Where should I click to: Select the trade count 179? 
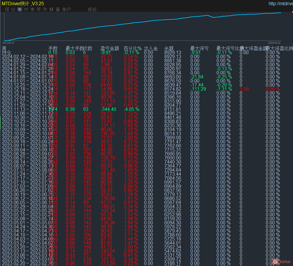[87, 195]
